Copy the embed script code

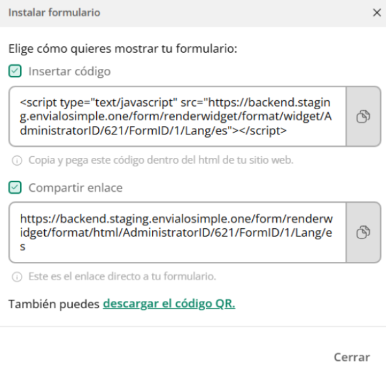pyautogui.click(x=363, y=116)
